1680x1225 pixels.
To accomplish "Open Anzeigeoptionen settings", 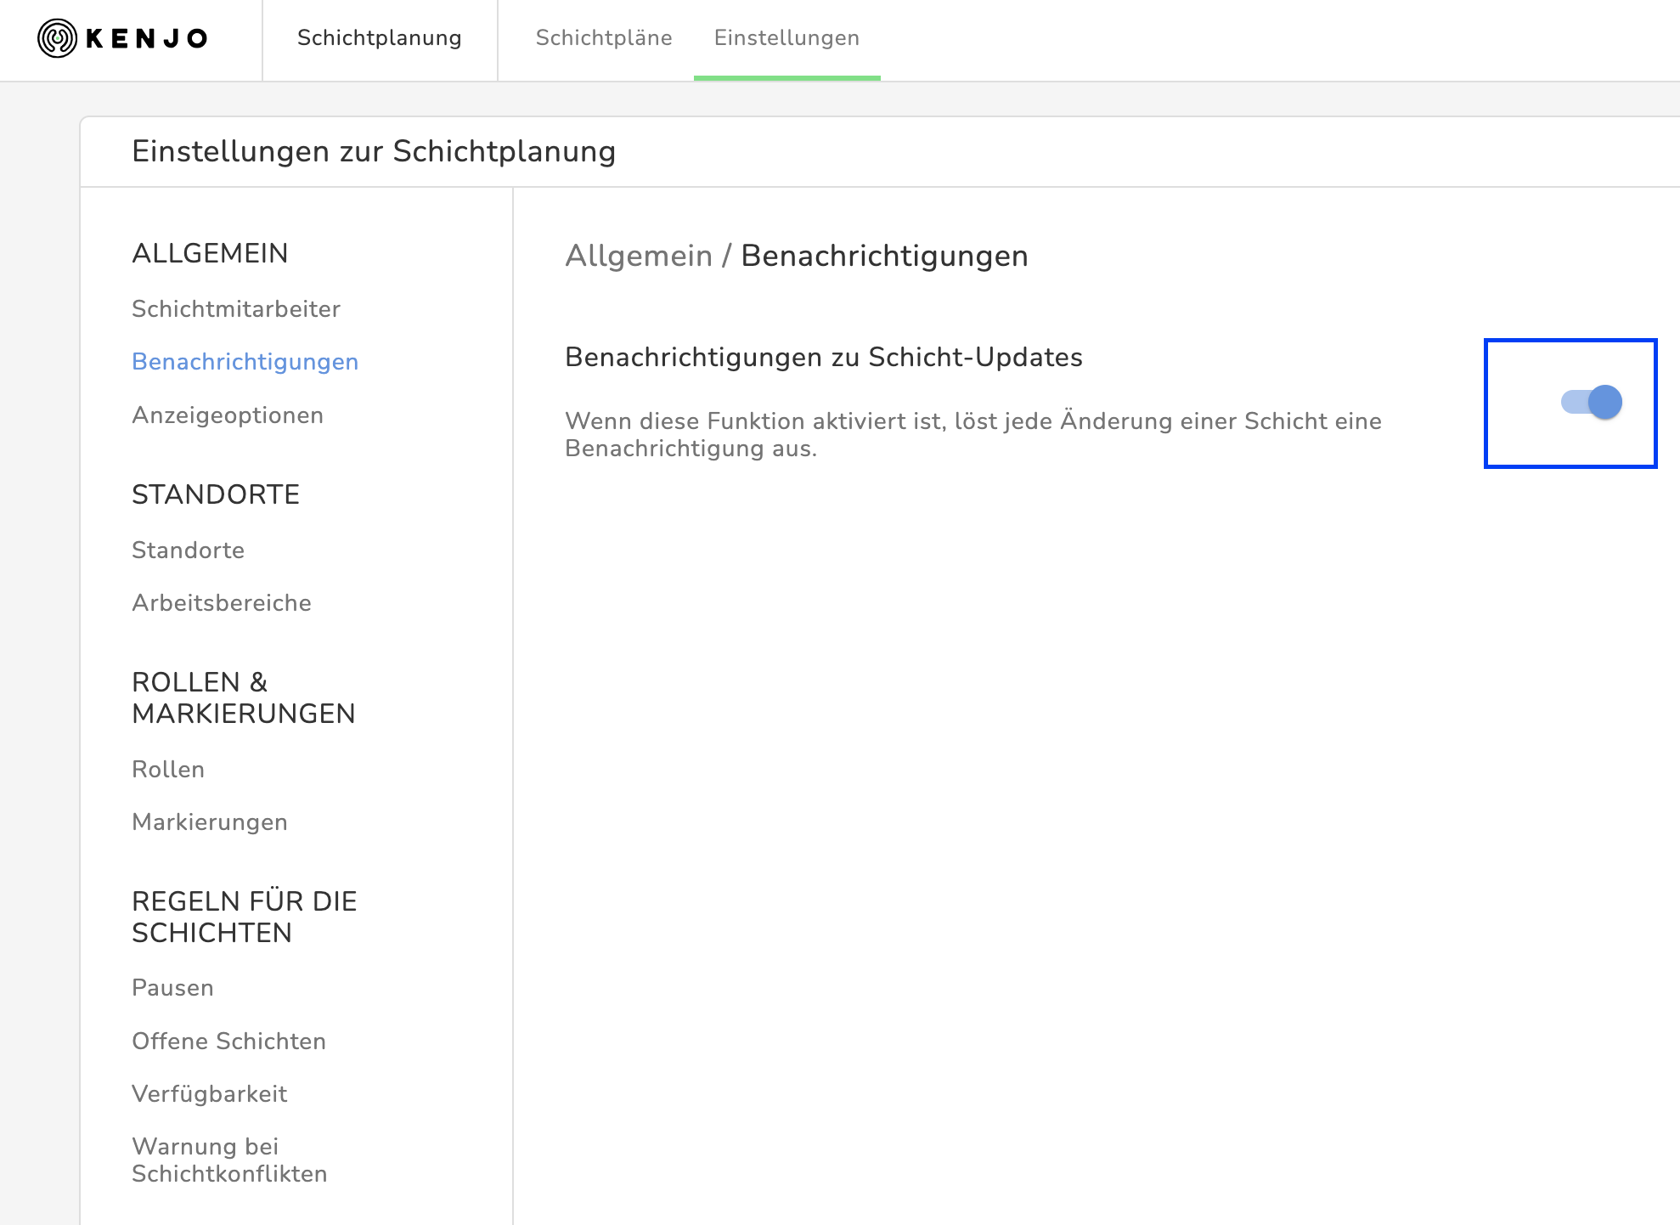I will tap(227, 415).
